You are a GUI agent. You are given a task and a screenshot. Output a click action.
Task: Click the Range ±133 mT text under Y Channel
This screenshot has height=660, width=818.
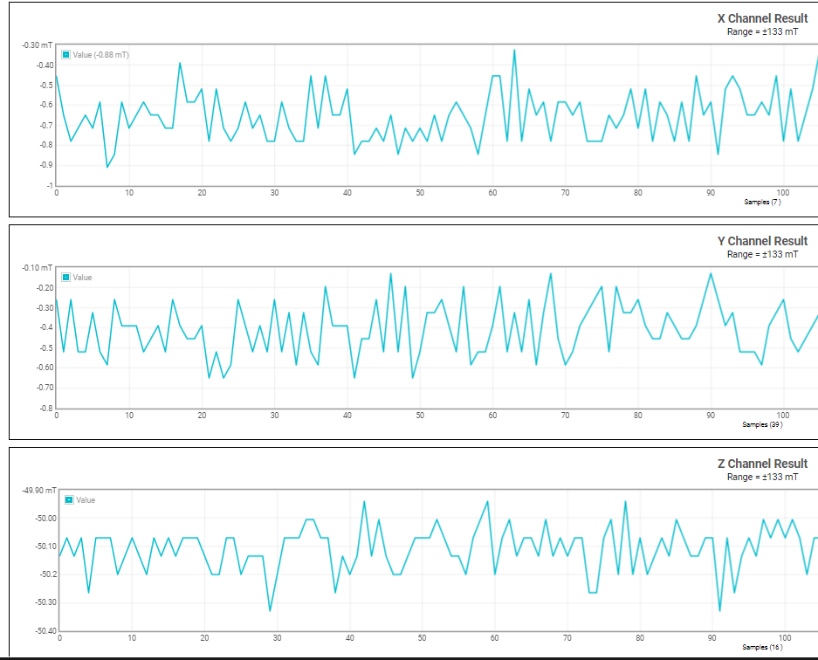[762, 255]
